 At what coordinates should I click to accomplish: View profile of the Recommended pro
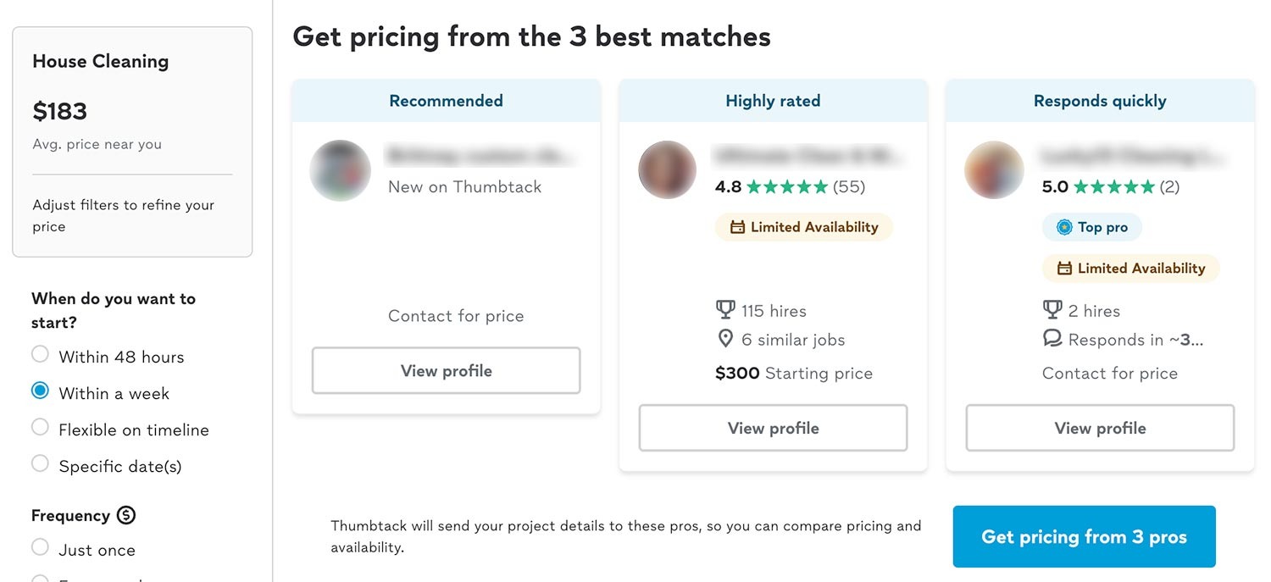pos(446,371)
